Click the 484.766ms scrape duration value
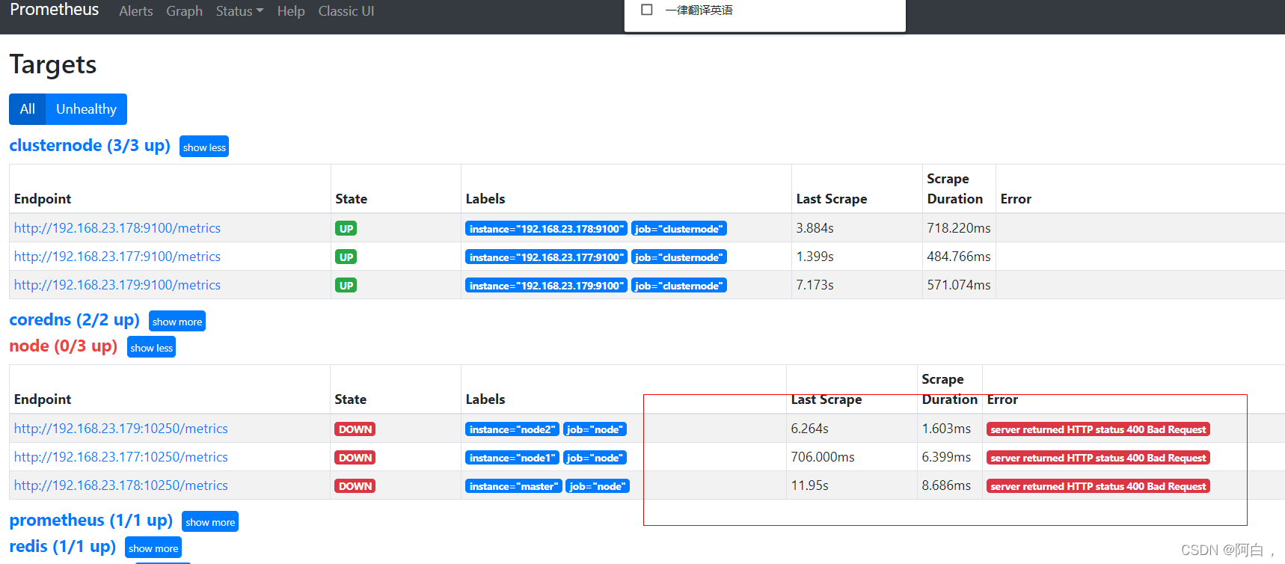The height and width of the screenshot is (564, 1285). coord(959,257)
